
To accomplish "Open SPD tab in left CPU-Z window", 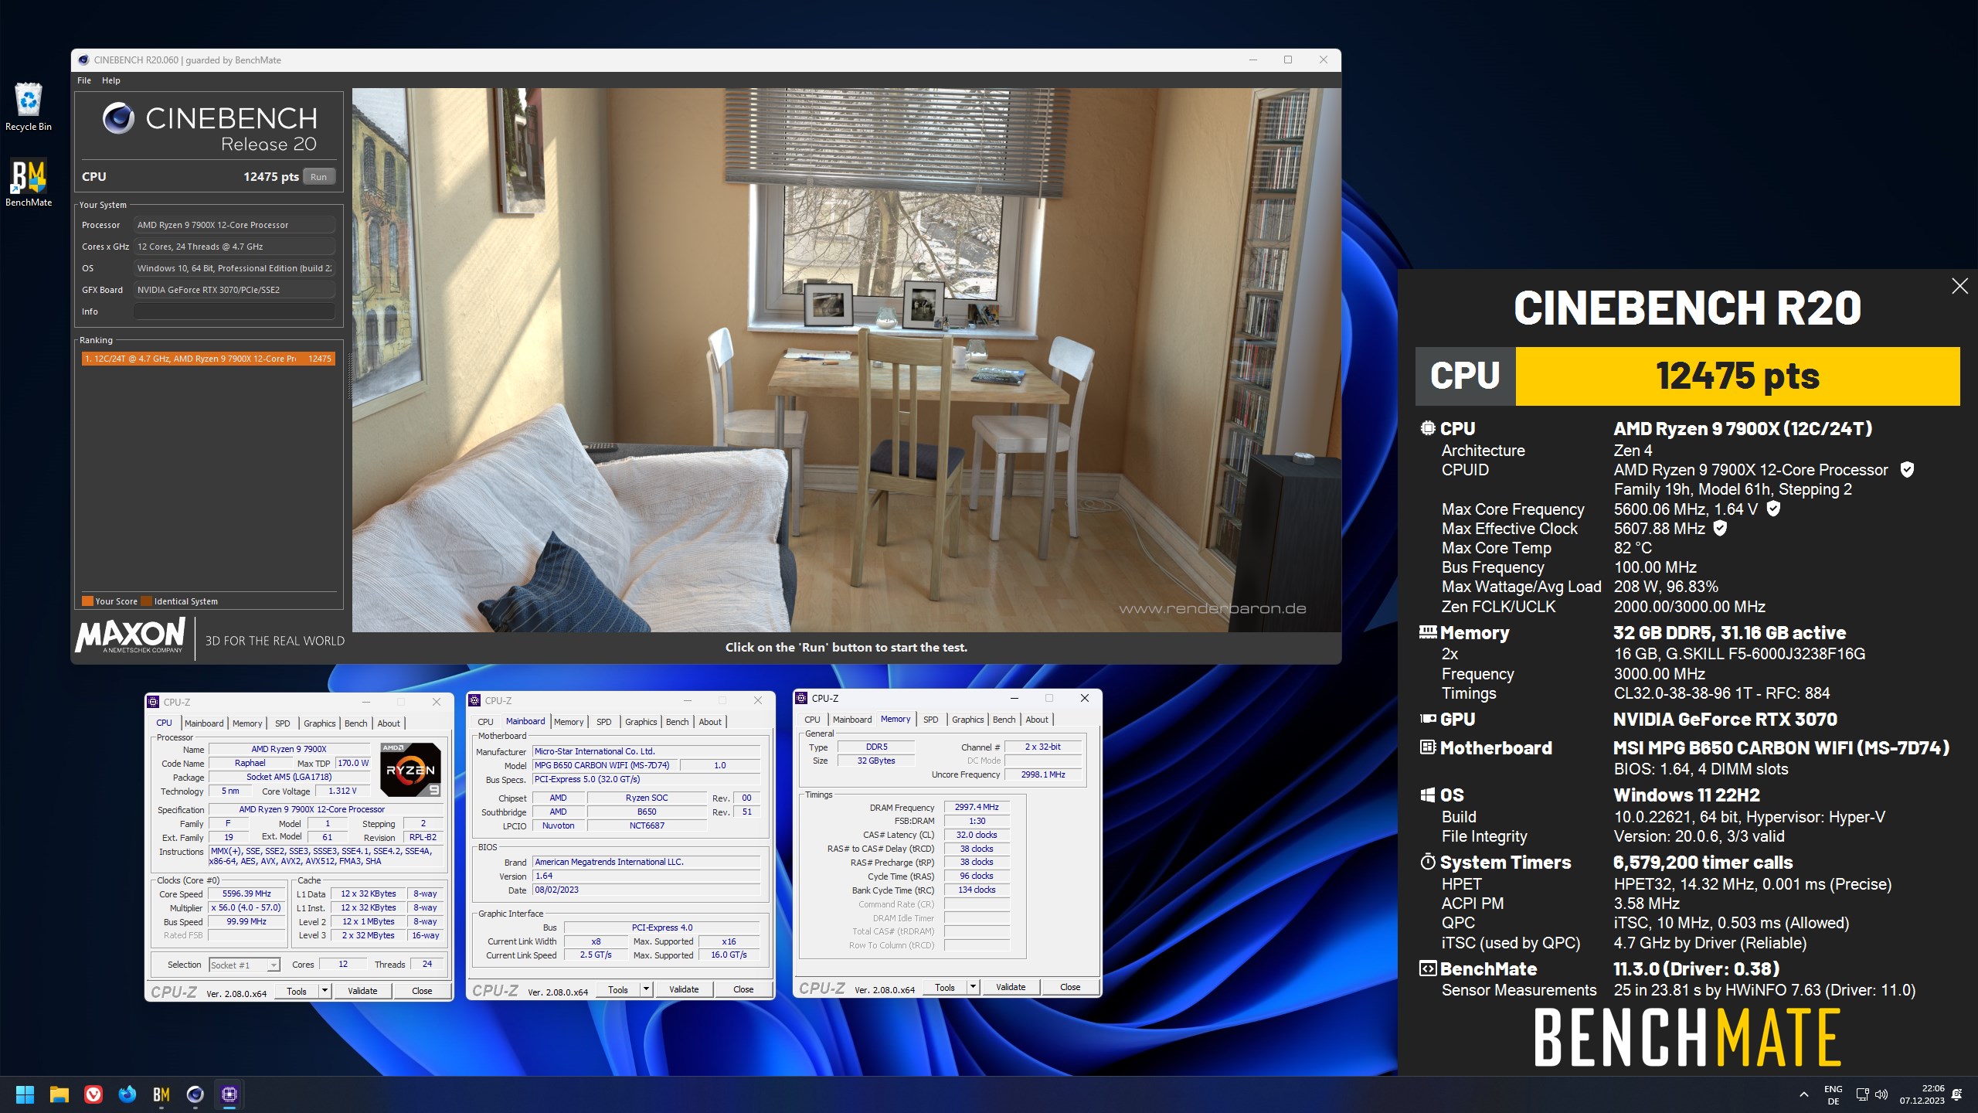I will (x=283, y=723).
